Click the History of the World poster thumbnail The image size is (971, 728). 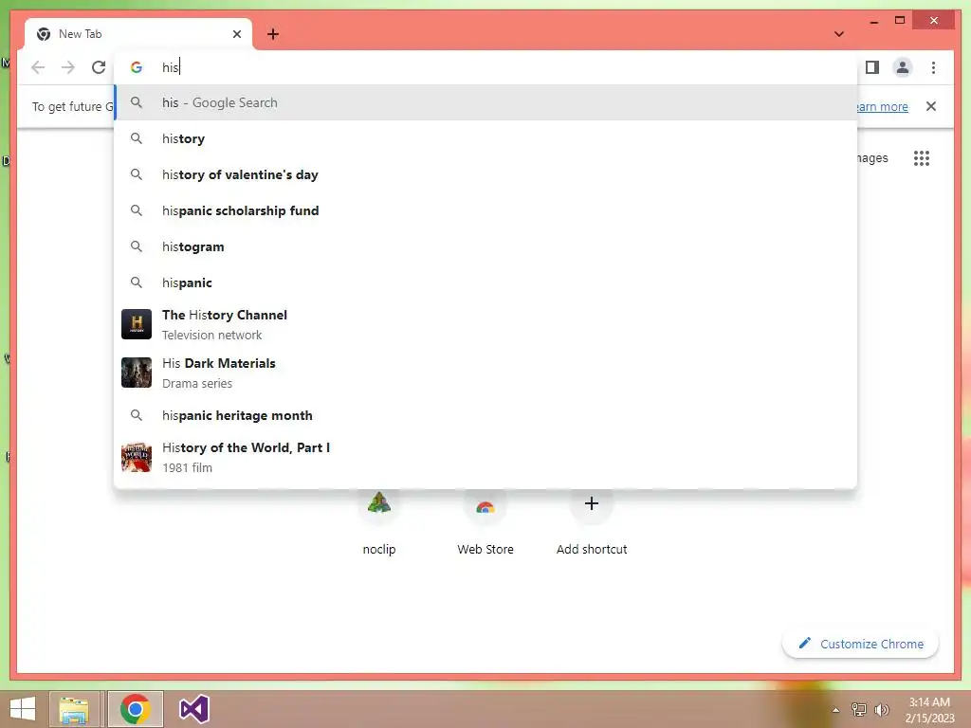pos(137,457)
